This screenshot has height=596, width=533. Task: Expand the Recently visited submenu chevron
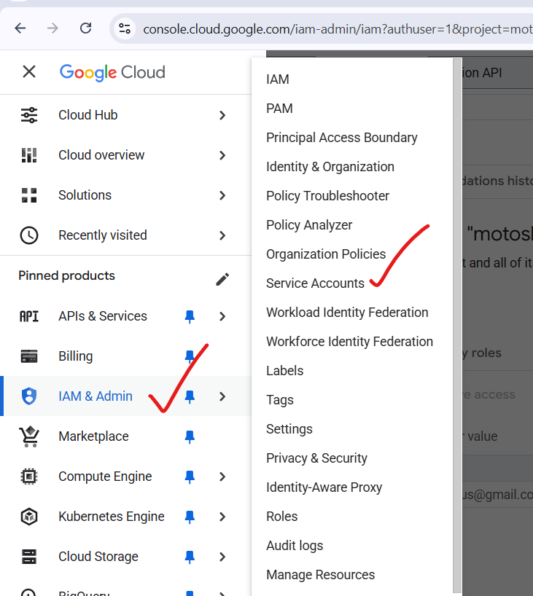222,235
